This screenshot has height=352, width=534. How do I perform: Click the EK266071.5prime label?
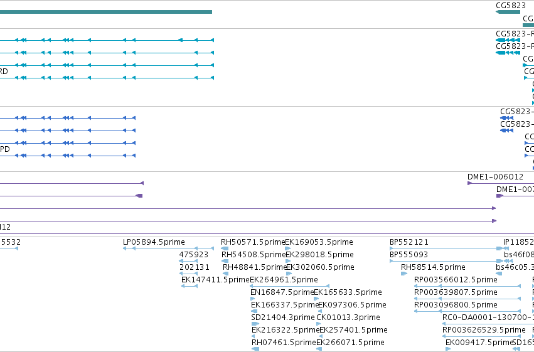[x=350, y=343]
